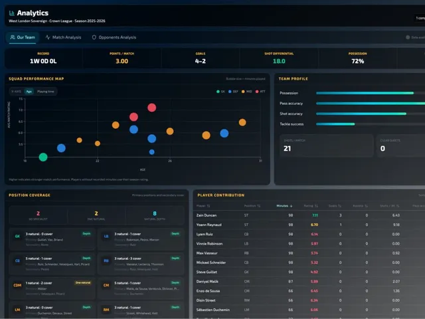Click the Clean Sheets card showing 0

(400, 146)
